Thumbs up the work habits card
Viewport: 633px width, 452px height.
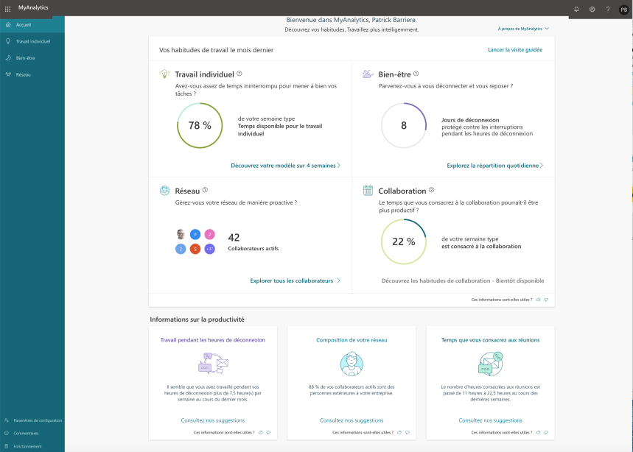[538, 300]
